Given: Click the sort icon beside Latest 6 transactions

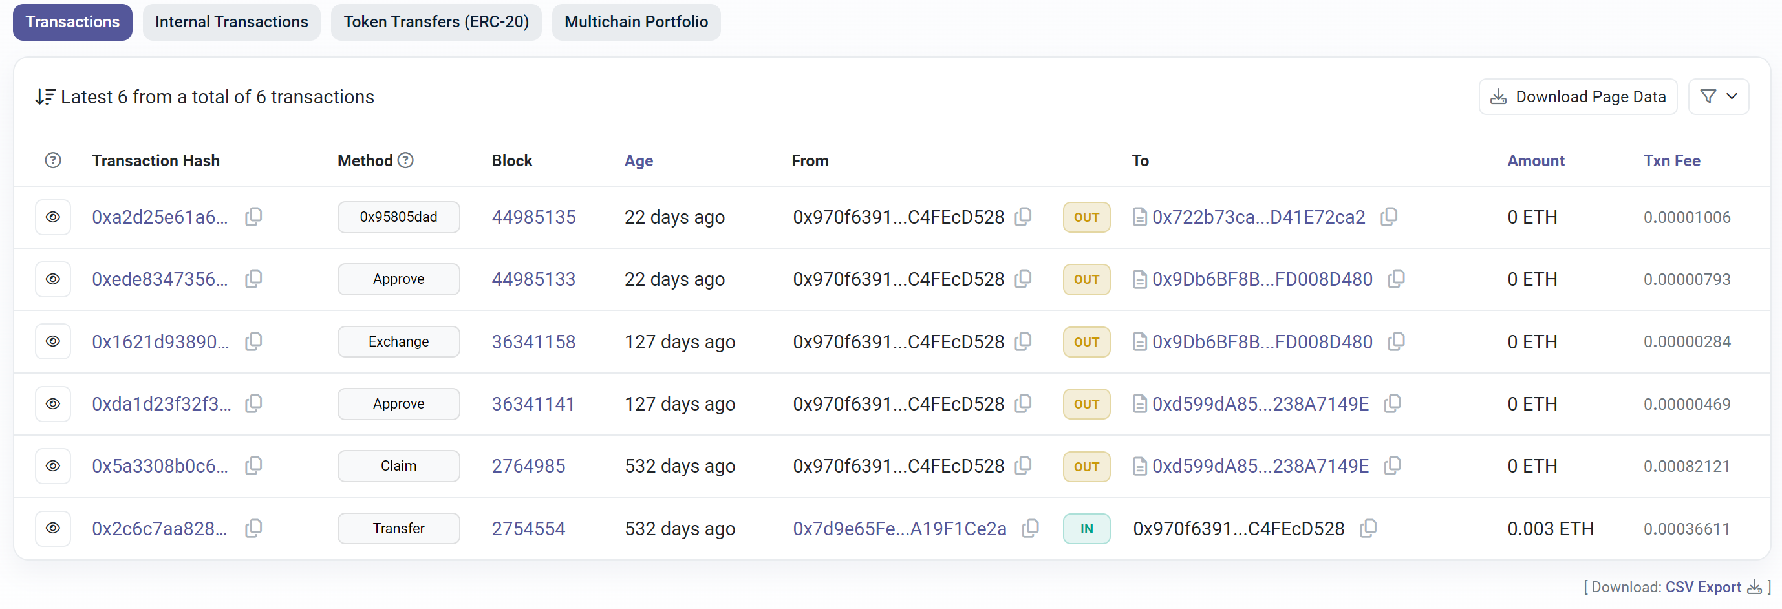Looking at the screenshot, I should 45,97.
